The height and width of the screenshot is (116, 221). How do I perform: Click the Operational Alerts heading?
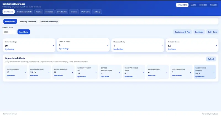(15, 58)
